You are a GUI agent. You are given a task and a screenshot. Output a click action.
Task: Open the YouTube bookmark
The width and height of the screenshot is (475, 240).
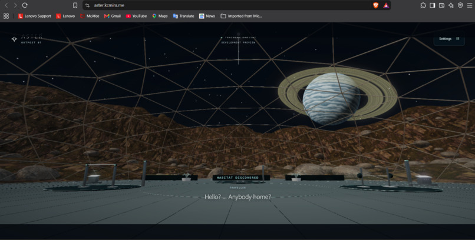coord(136,16)
